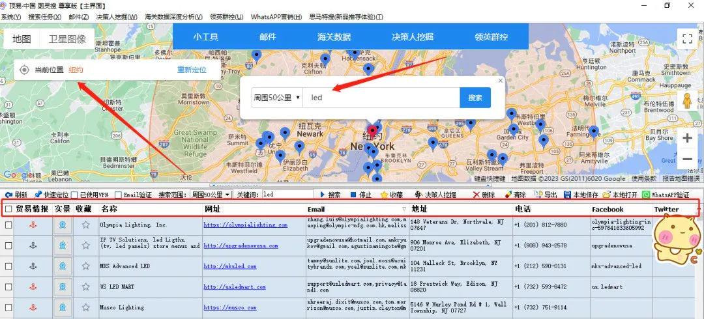Favorite star for IP TV Solutions row
The height and width of the screenshot is (319, 704).
tap(86, 245)
